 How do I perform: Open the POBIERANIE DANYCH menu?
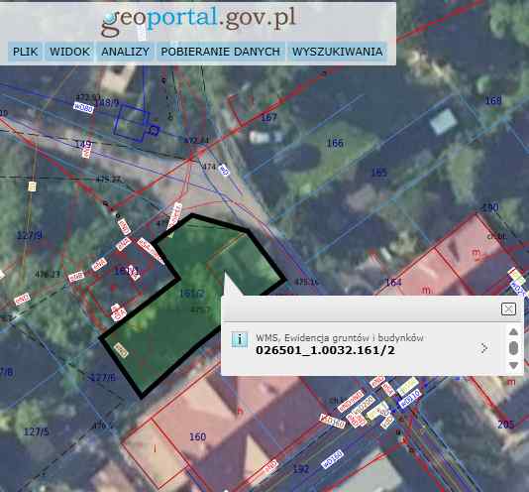pos(220,52)
